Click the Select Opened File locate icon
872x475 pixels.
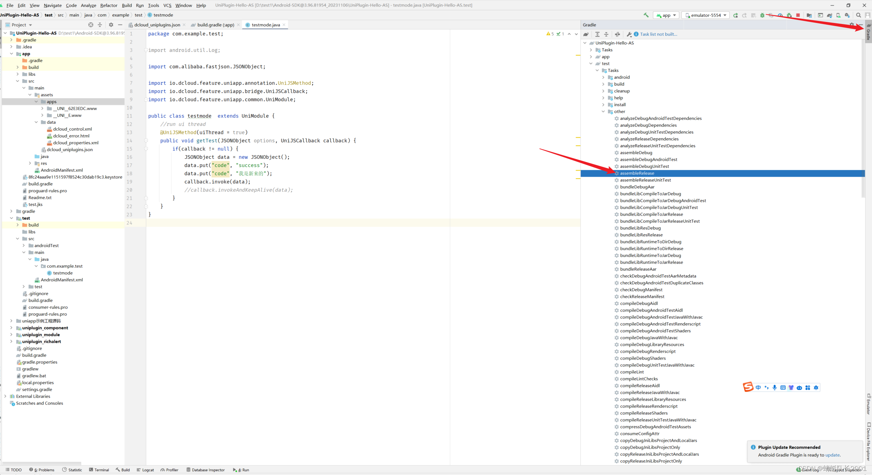point(91,25)
